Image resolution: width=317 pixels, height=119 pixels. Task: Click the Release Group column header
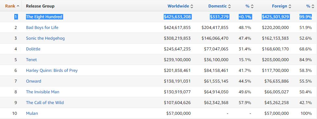click(x=40, y=6)
